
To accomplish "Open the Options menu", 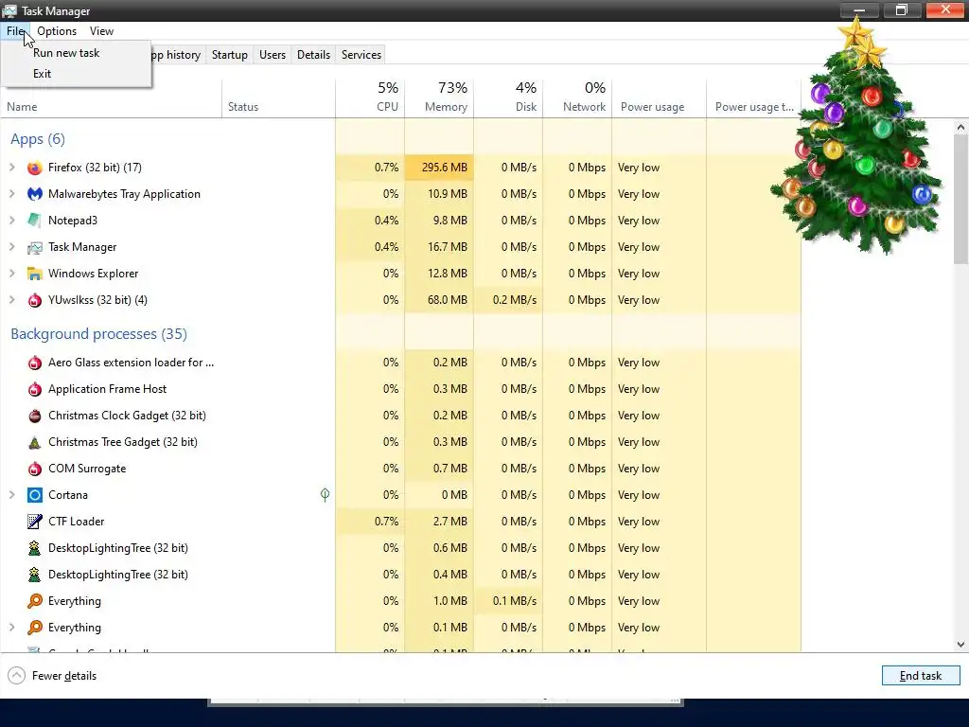I will (57, 31).
